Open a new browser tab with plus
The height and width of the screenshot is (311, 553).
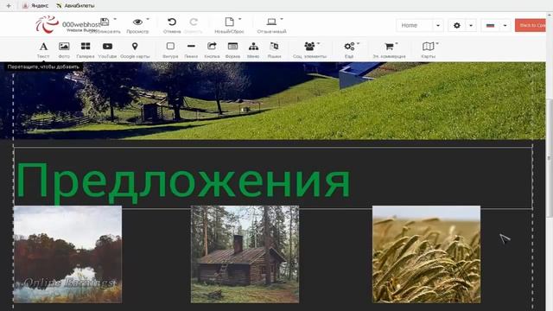[x=9, y=6]
